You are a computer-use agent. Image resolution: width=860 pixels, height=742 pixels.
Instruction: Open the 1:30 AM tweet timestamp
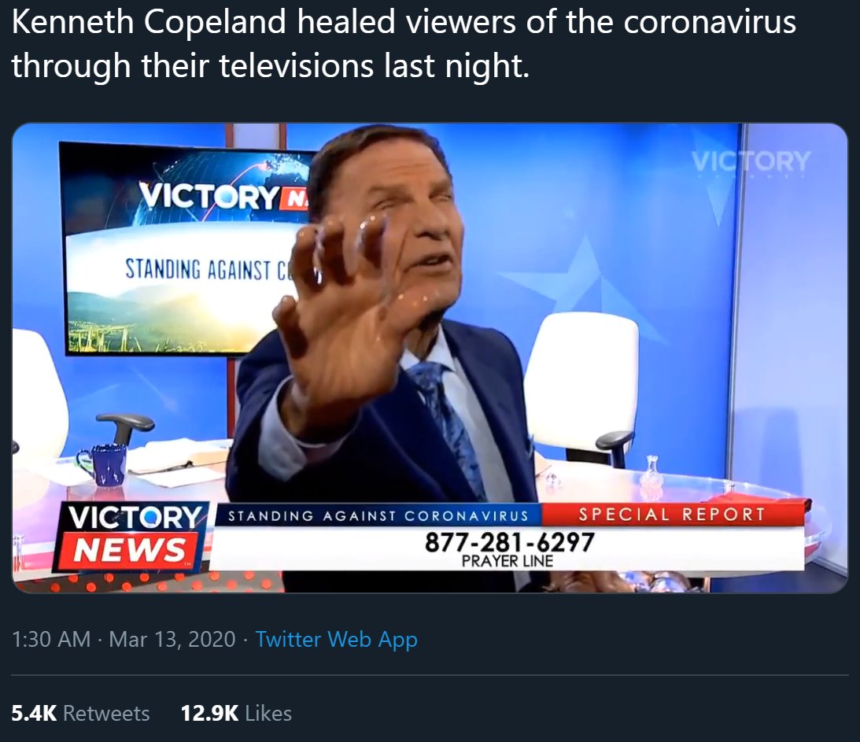pos(51,640)
